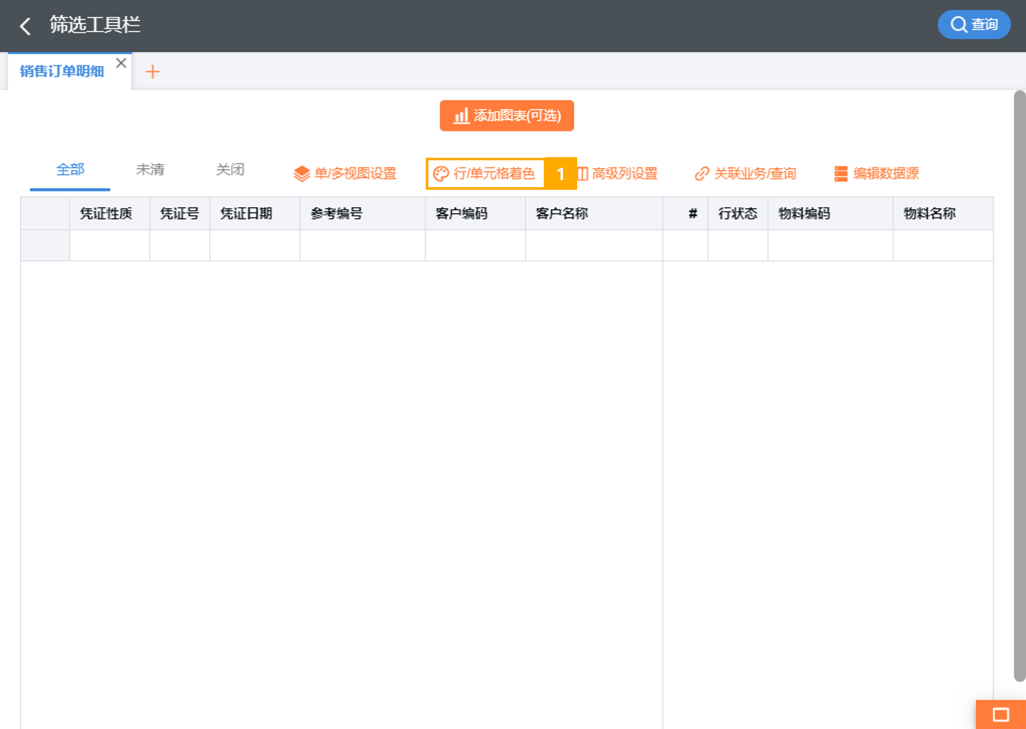Go back using the left arrow icon
This screenshot has height=729, width=1026.
(x=25, y=26)
